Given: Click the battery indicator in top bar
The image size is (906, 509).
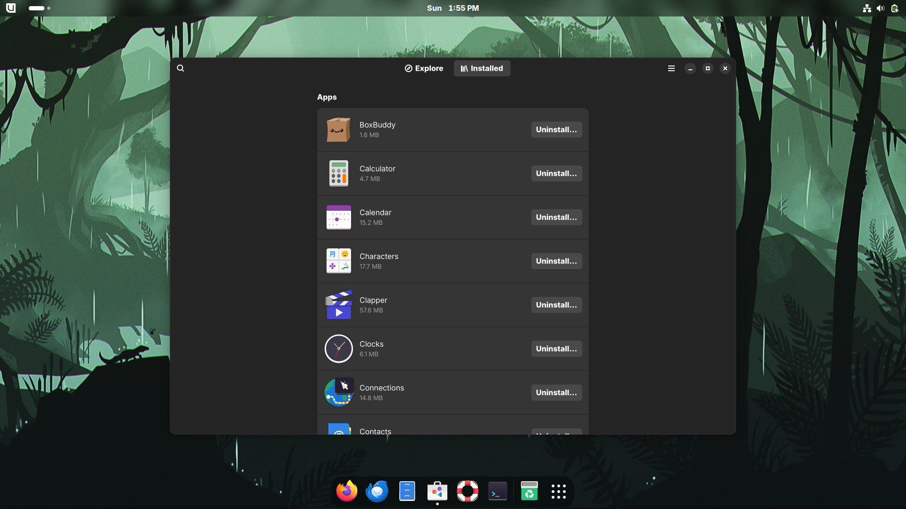Looking at the screenshot, I should click(894, 8).
